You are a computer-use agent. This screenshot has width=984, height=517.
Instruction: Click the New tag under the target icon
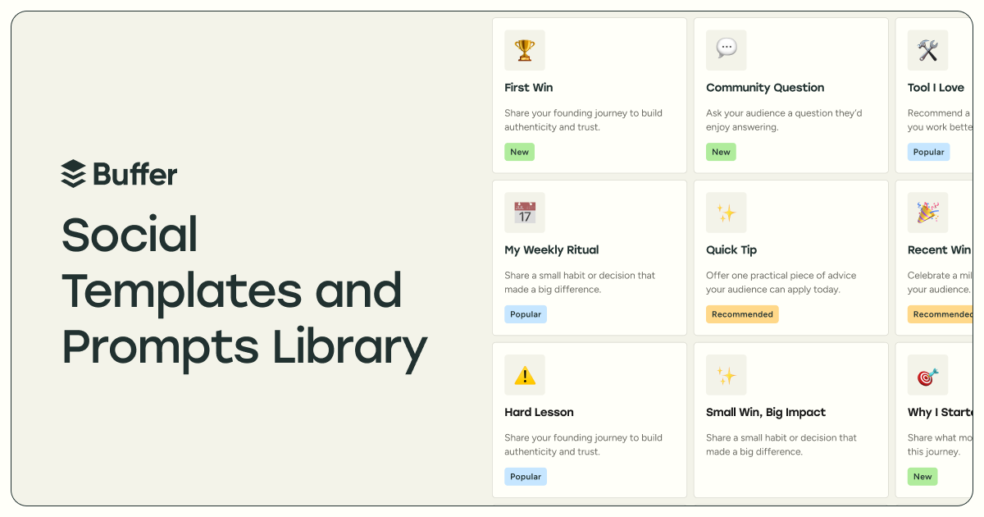(x=922, y=477)
